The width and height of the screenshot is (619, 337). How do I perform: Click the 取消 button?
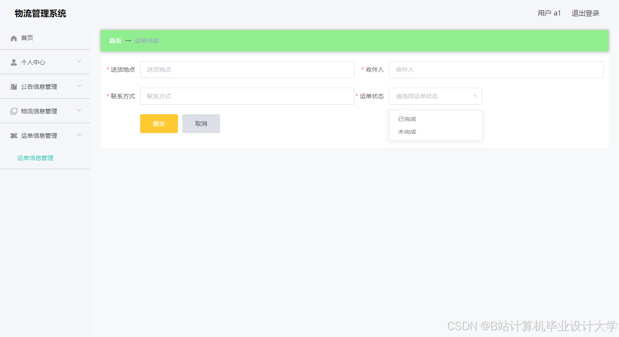pos(201,124)
